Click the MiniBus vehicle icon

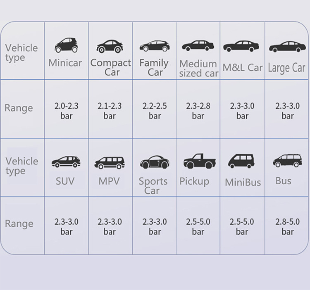click(242, 161)
